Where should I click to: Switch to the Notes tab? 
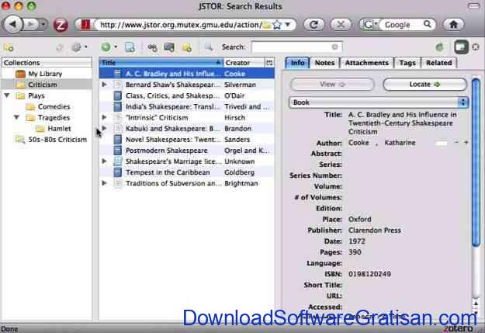(x=324, y=63)
